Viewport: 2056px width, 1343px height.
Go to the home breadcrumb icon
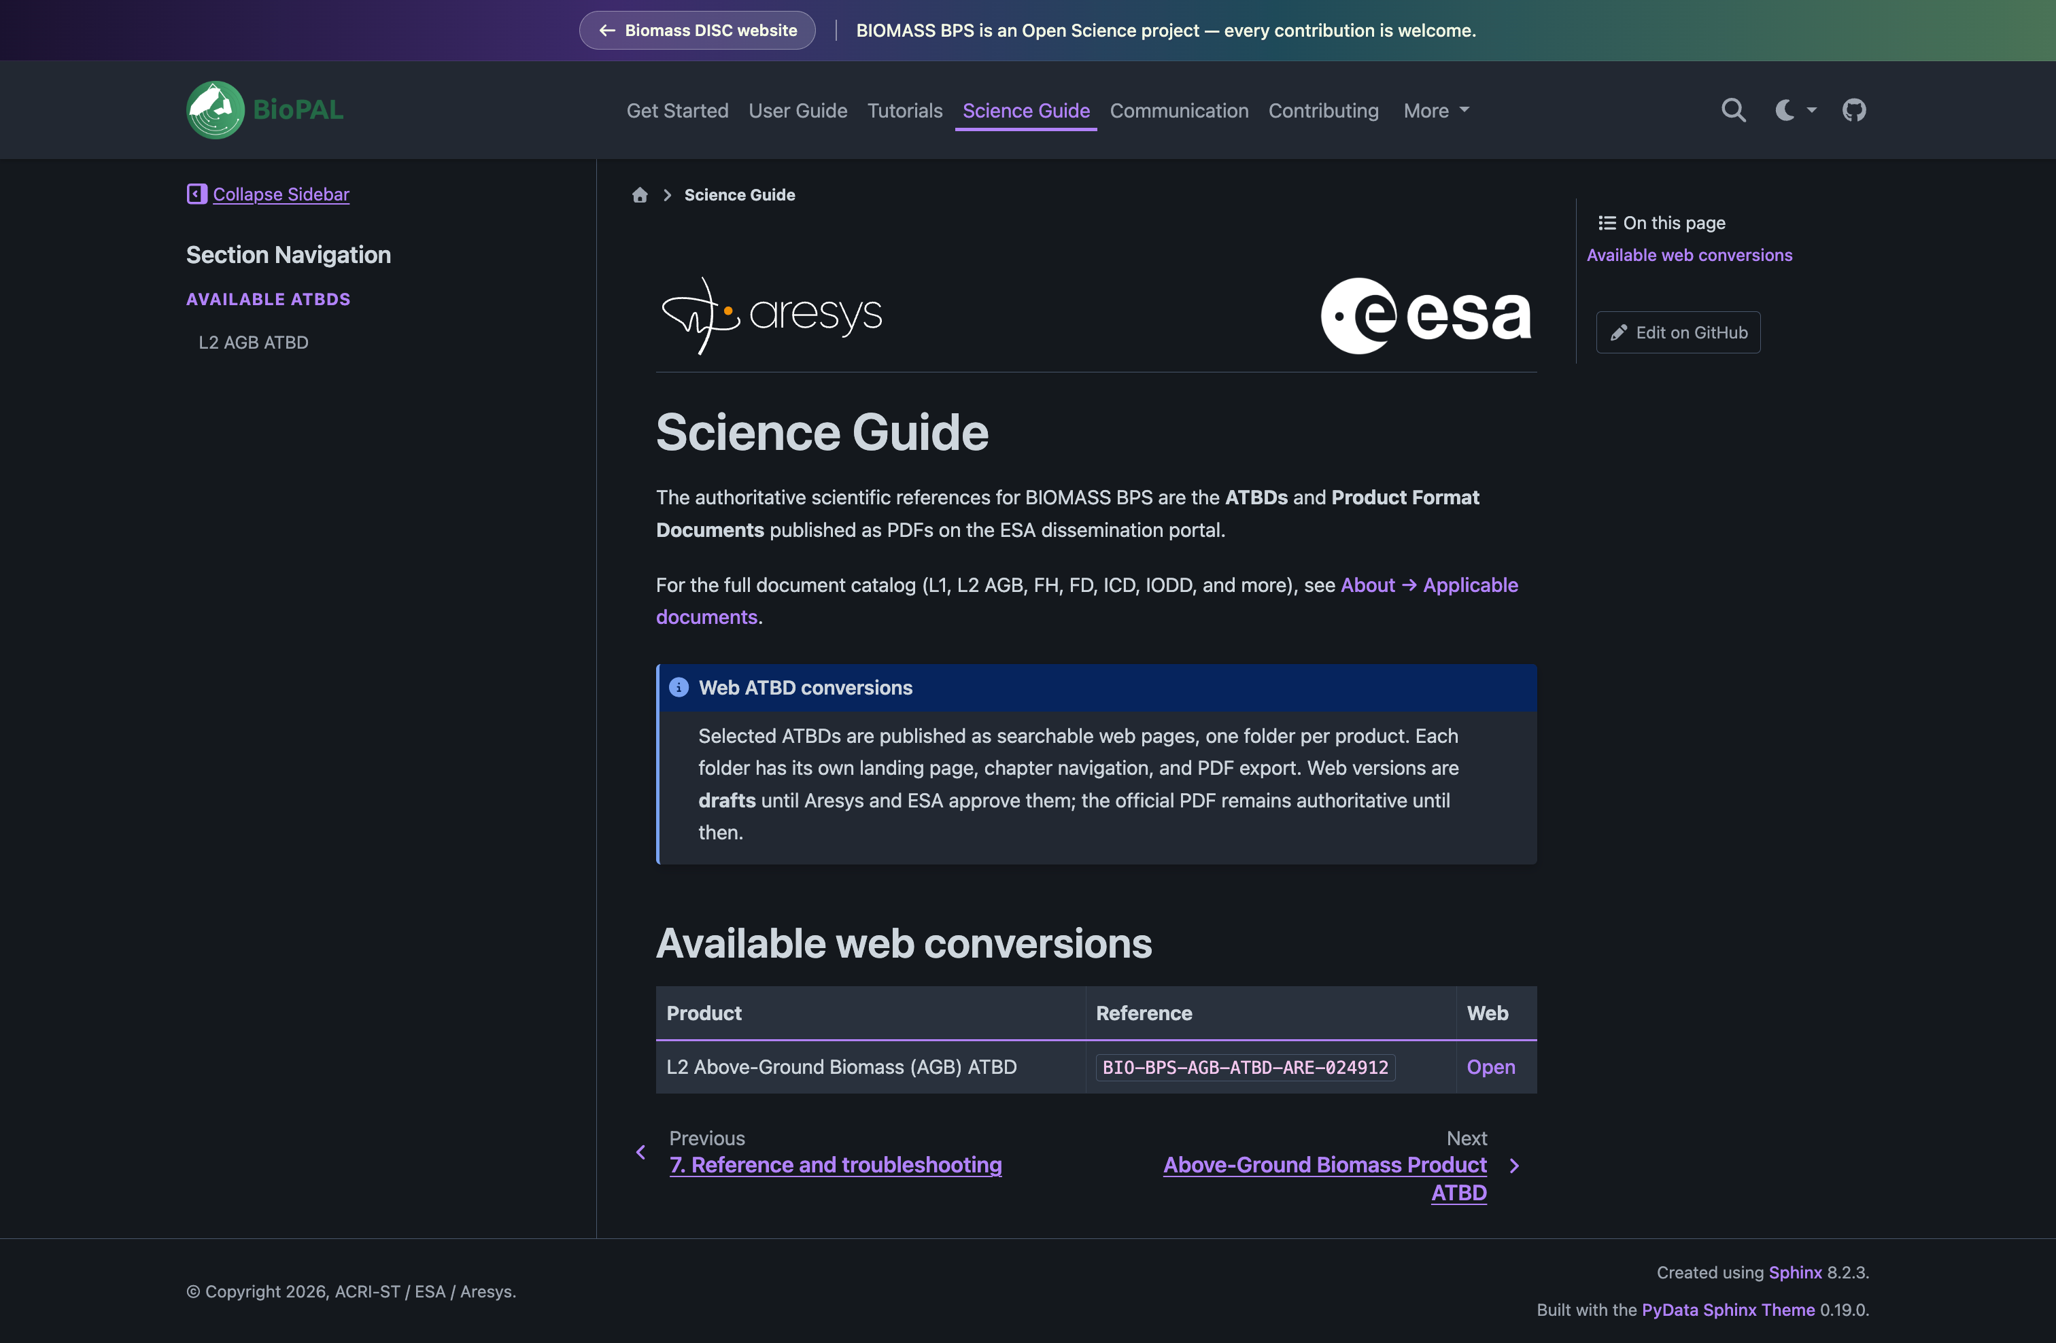click(x=639, y=195)
